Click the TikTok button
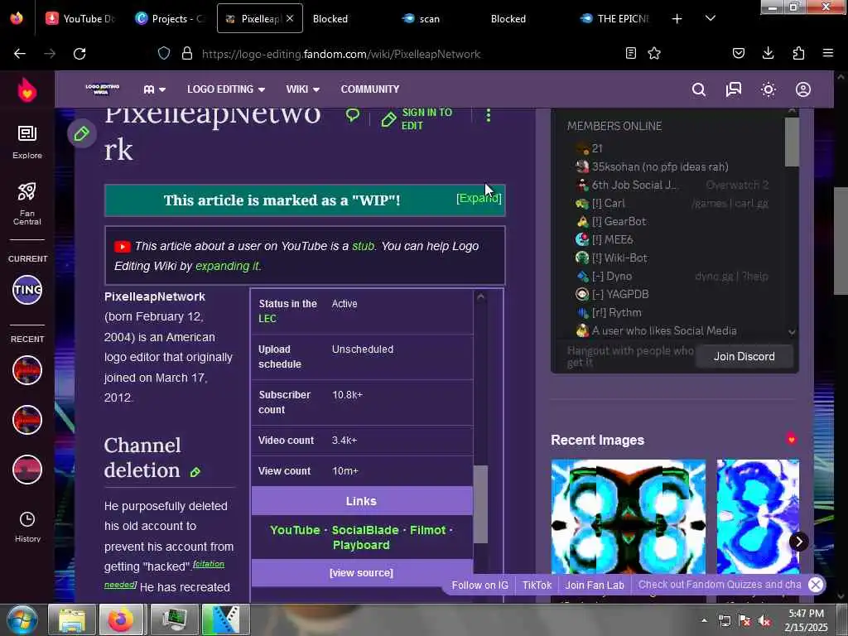This screenshot has height=636, width=848. coord(537,585)
